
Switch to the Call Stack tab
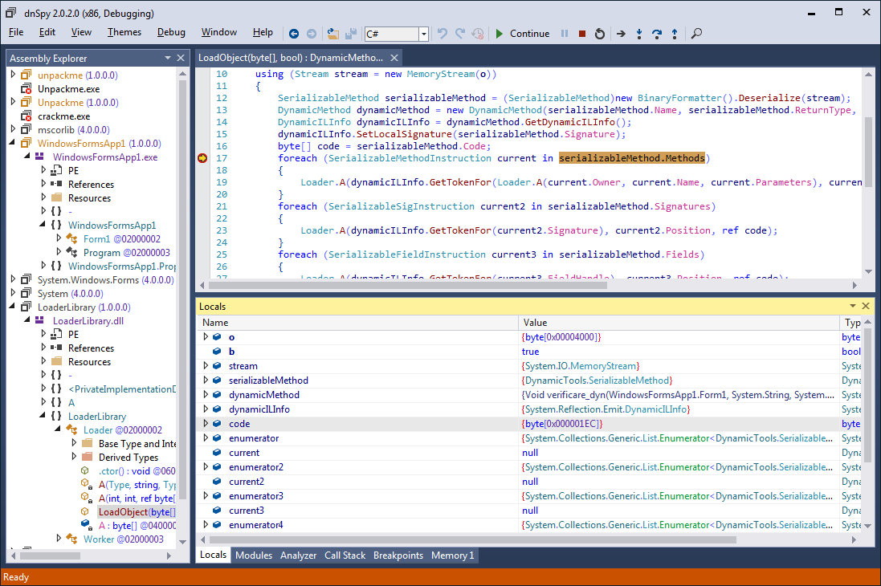click(x=345, y=555)
